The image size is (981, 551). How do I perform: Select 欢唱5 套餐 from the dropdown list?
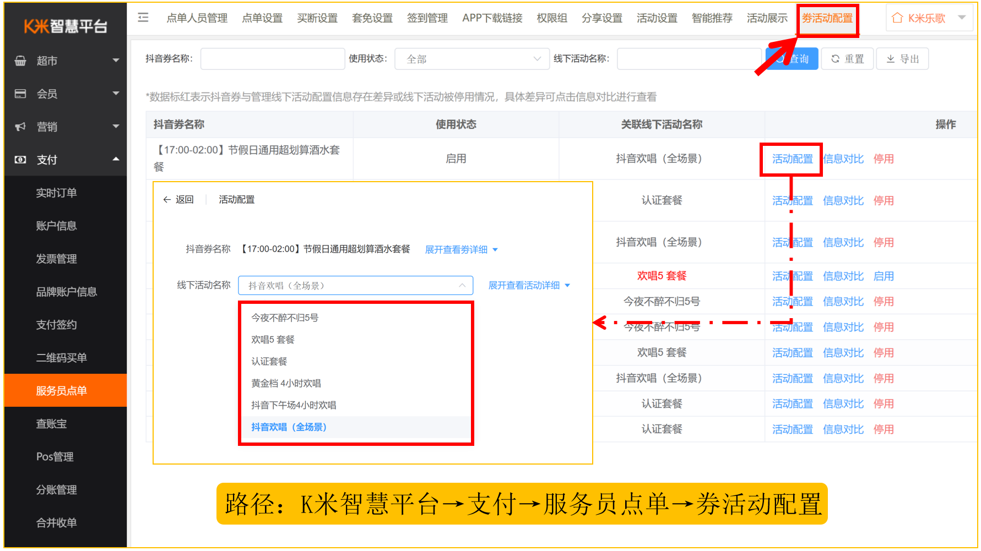(x=356, y=340)
